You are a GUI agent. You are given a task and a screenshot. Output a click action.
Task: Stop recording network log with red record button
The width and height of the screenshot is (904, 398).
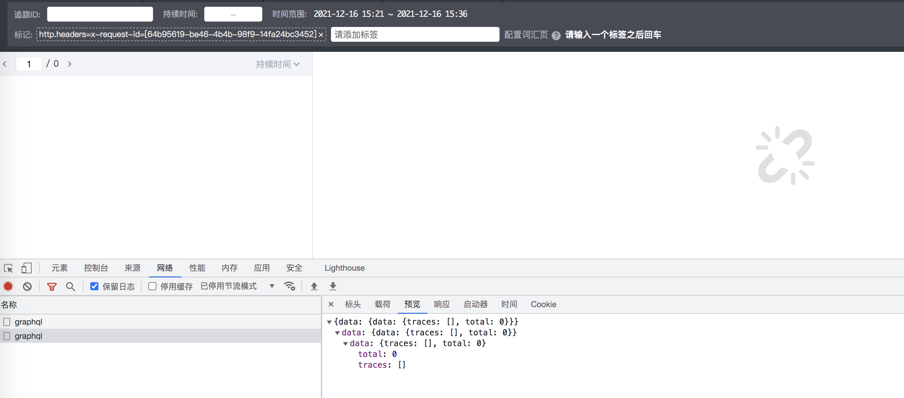click(x=8, y=287)
